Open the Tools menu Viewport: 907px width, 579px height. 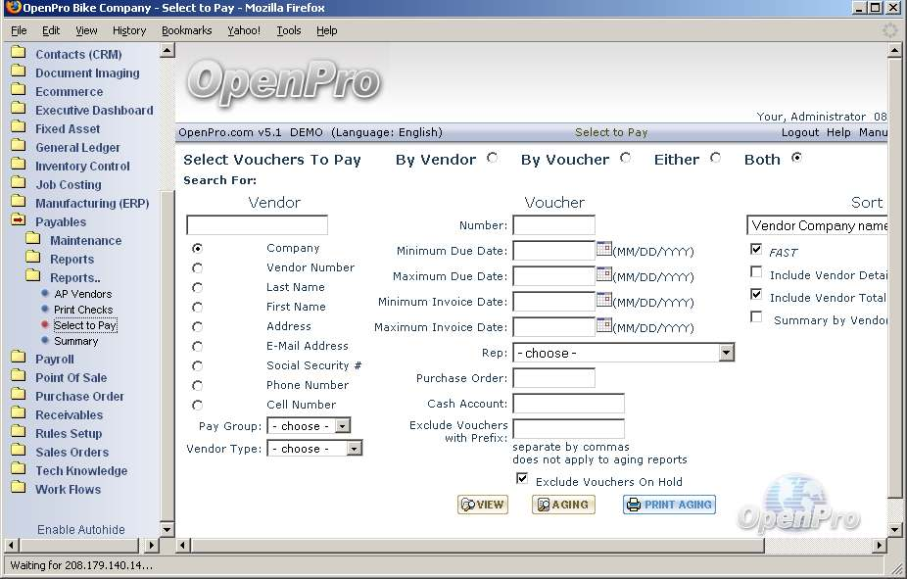click(289, 30)
